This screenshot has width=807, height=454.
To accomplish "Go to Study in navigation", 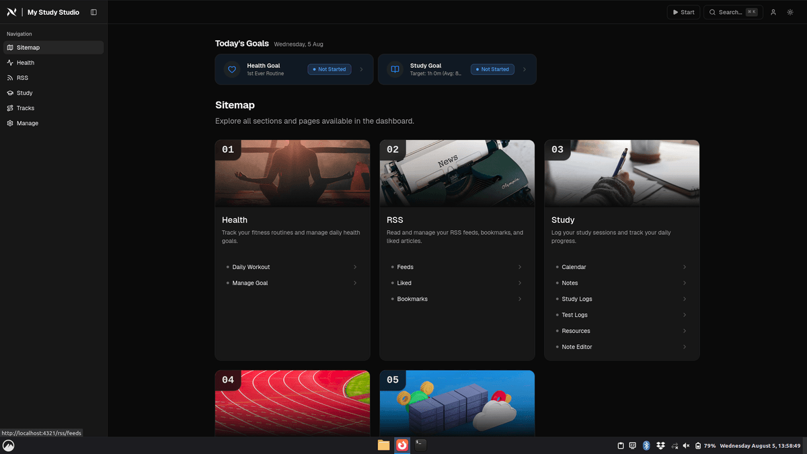I will [54, 93].
